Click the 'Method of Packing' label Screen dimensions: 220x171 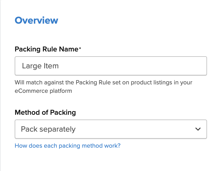pos(45,112)
